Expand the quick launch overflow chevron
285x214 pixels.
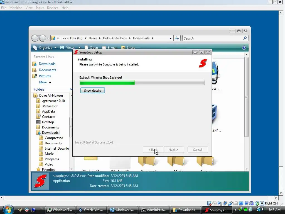41,208
